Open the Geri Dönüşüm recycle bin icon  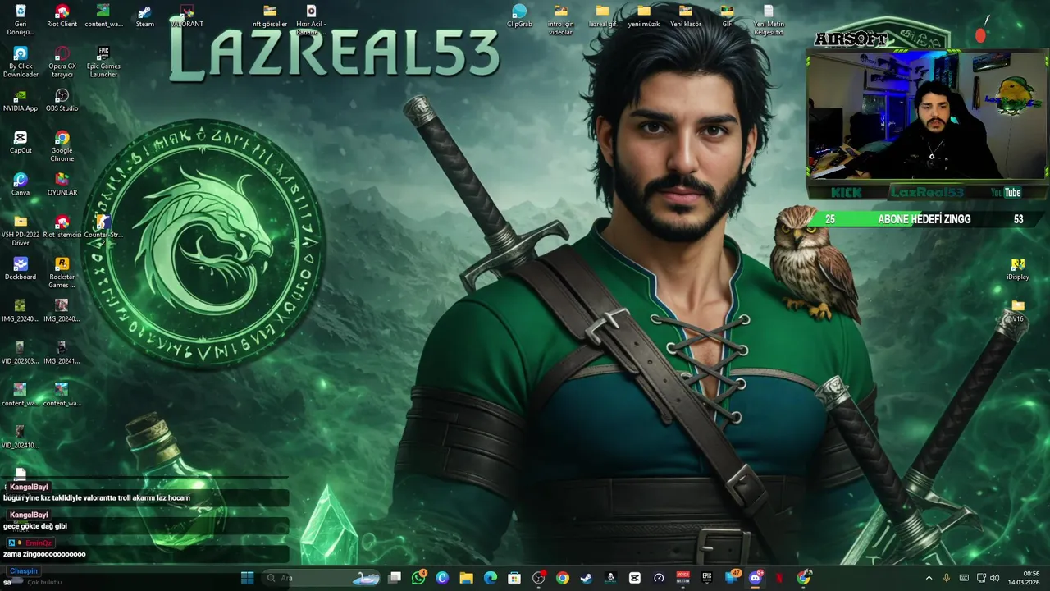[21, 20]
